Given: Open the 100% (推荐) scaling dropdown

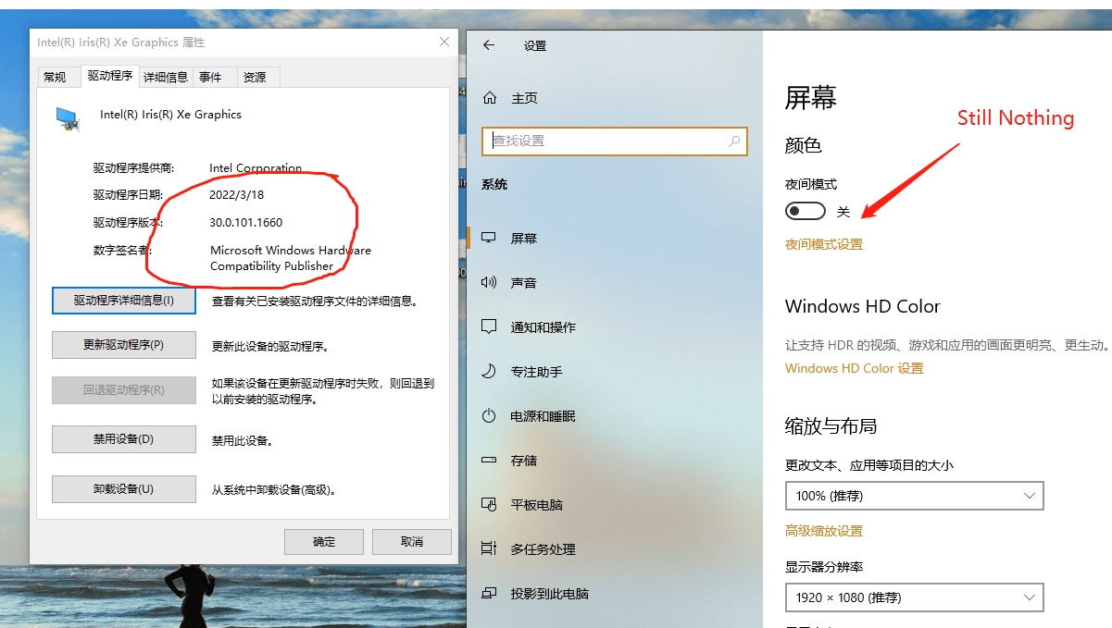Looking at the screenshot, I should point(914,496).
